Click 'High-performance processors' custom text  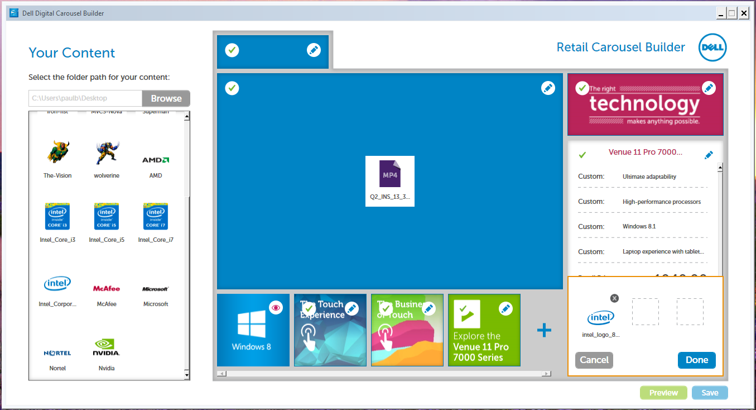[x=662, y=202]
